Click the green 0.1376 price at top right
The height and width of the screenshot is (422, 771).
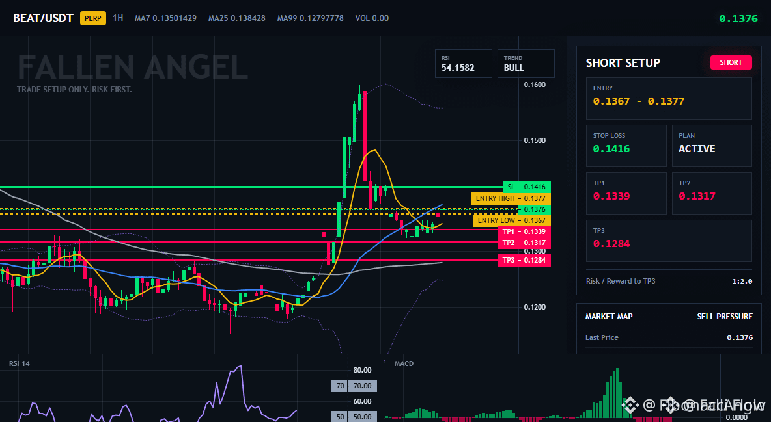[x=738, y=19]
